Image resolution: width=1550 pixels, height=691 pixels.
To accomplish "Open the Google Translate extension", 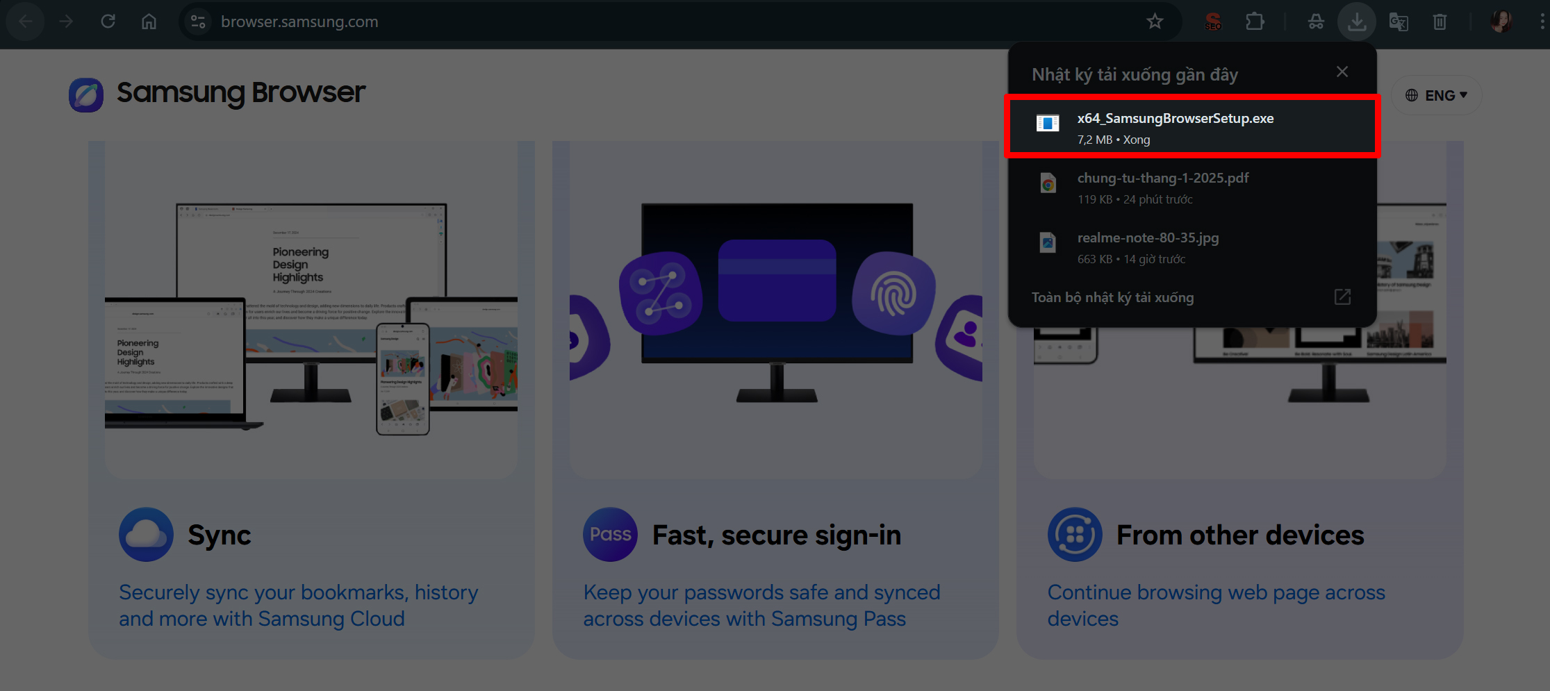I will click(x=1399, y=22).
